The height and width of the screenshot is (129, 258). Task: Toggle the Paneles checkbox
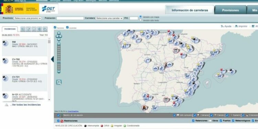pyautogui.click(x=212, y=115)
